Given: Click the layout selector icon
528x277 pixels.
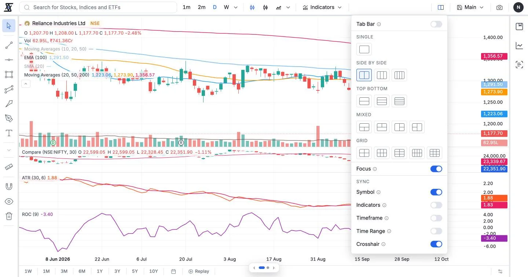Looking at the screenshot, I should (441, 7).
